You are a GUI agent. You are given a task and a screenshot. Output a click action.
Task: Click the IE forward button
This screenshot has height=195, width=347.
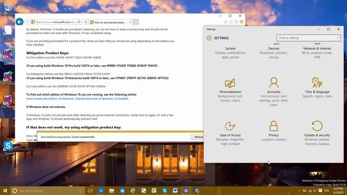pos(27,22)
